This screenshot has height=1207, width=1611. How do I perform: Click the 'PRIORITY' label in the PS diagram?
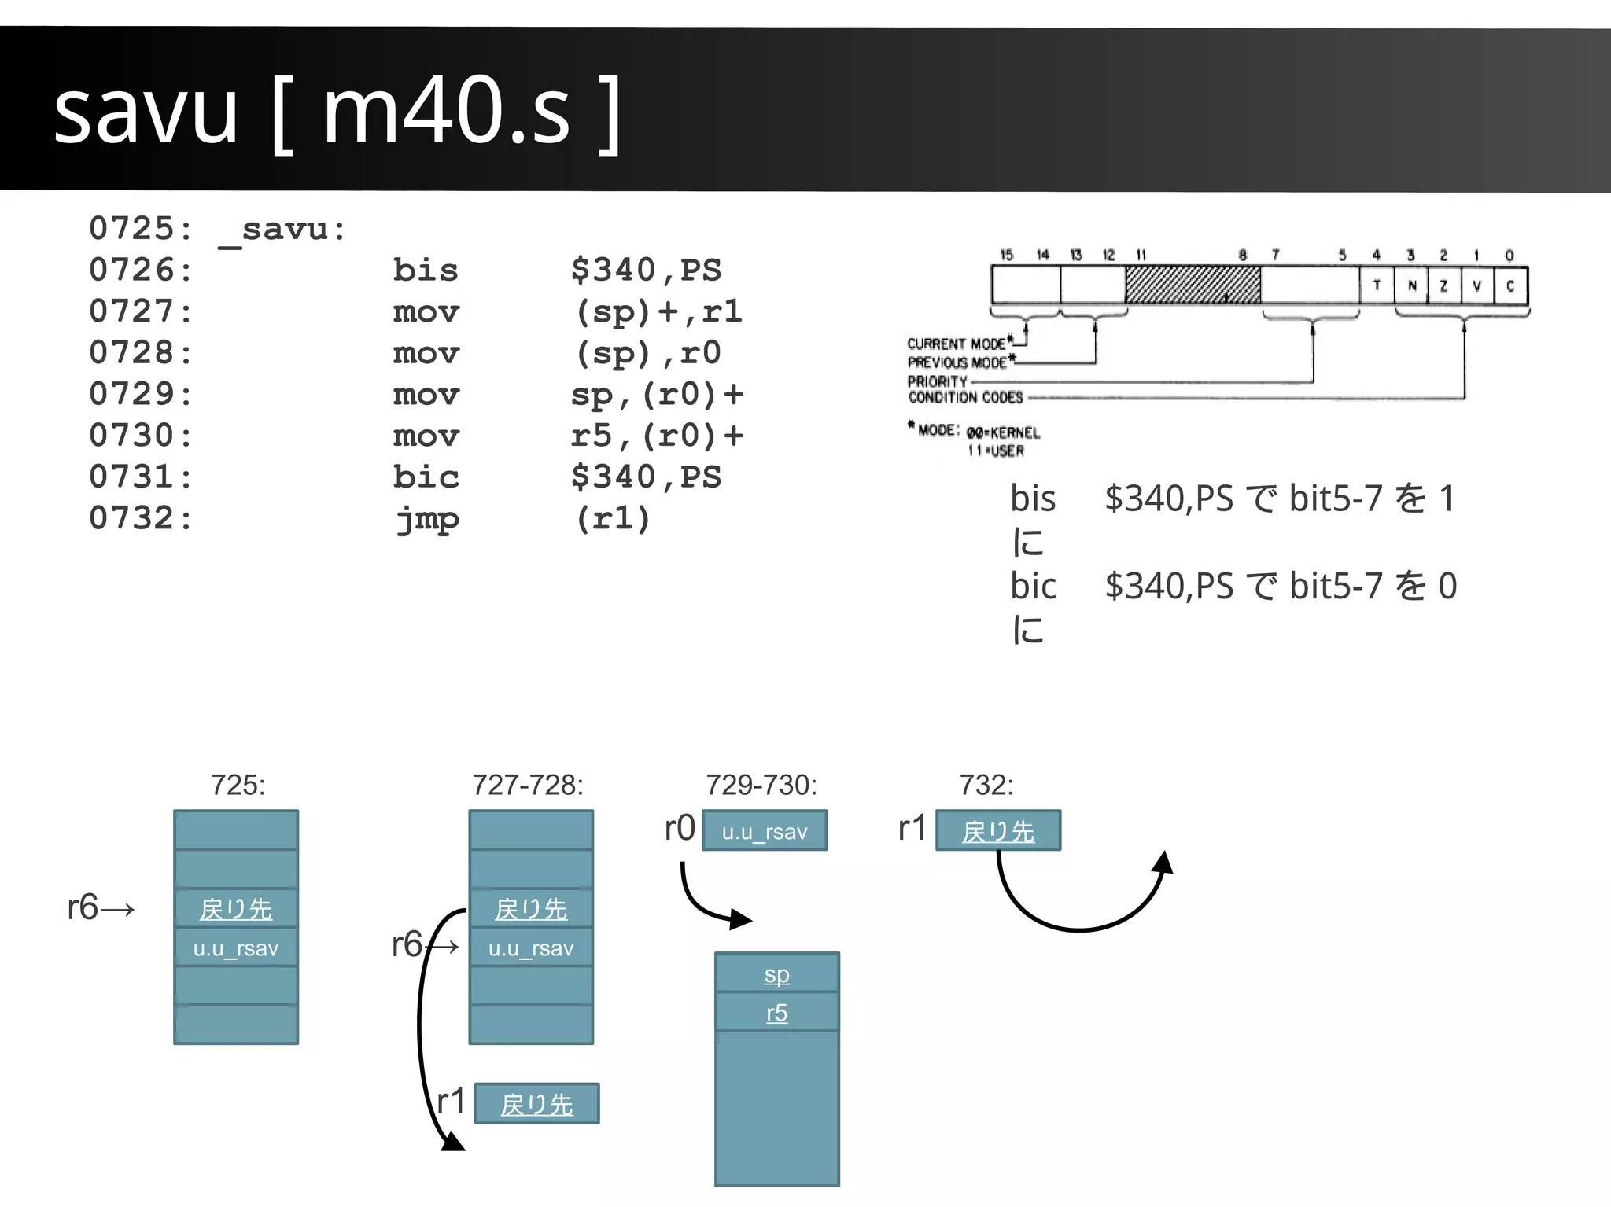[937, 381]
